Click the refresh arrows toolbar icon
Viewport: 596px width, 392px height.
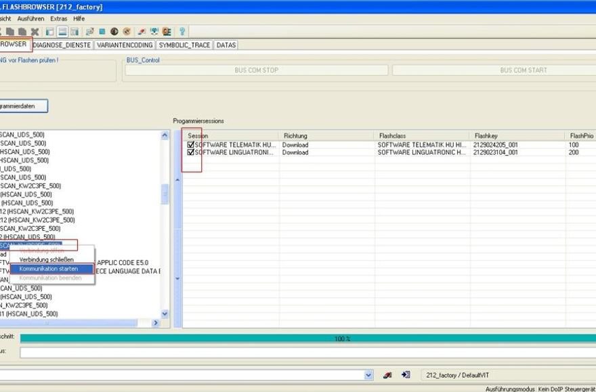(x=89, y=32)
